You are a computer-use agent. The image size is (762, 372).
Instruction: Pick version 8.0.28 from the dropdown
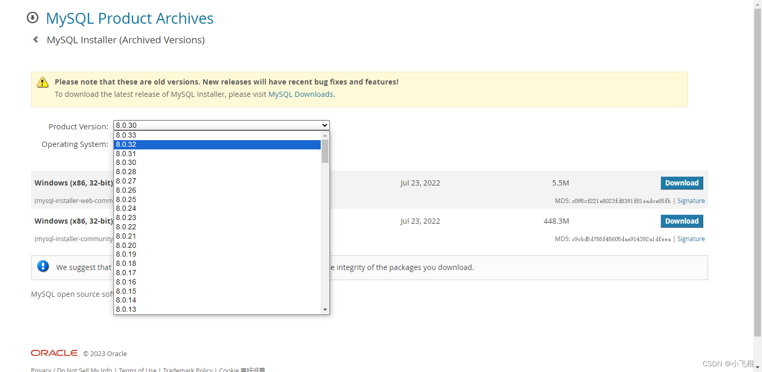point(217,172)
